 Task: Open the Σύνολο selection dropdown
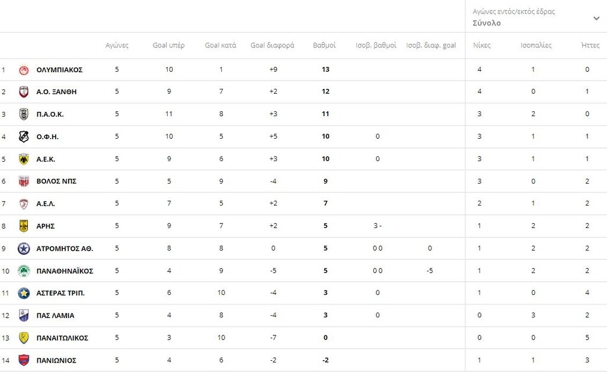pyautogui.click(x=487, y=23)
